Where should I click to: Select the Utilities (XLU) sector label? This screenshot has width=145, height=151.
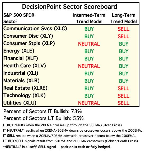coord(20,103)
